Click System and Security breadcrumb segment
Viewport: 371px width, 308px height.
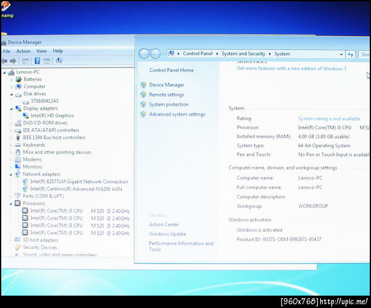[x=243, y=54]
